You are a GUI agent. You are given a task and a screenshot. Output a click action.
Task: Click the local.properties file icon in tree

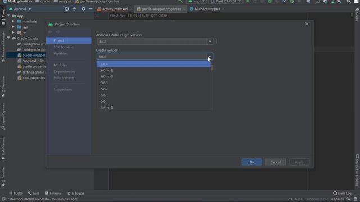20,77
